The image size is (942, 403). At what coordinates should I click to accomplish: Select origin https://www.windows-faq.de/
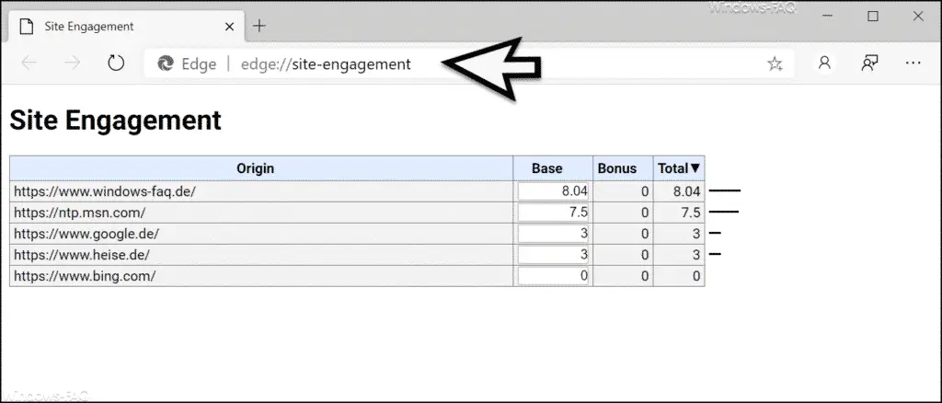click(105, 191)
